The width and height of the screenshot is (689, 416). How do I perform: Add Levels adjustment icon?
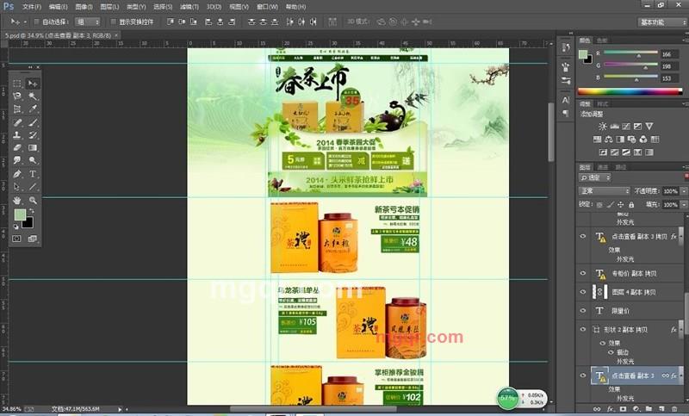(614, 126)
